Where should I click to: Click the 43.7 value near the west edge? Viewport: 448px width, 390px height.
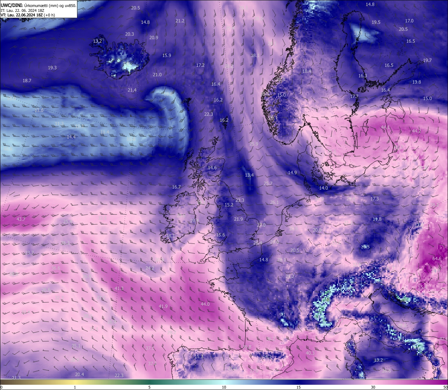[x=21, y=219]
